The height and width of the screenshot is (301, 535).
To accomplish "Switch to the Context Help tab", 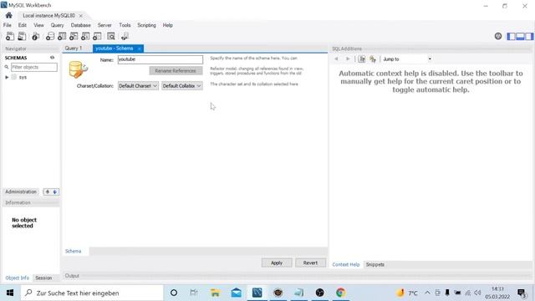I will [x=345, y=264].
